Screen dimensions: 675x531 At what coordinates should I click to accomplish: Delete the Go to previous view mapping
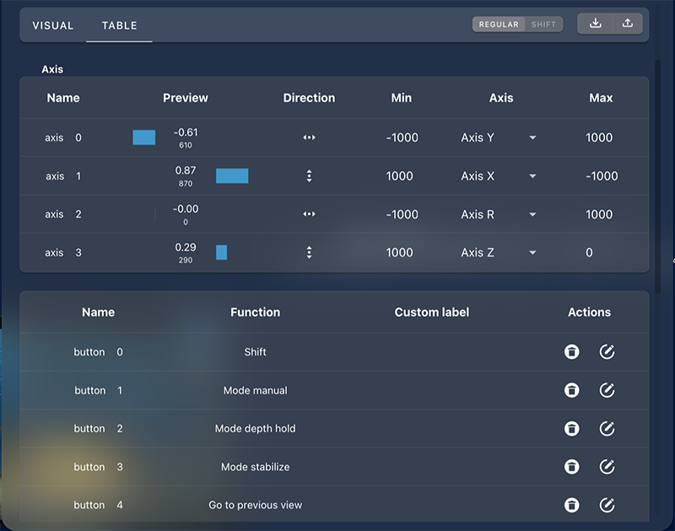pos(572,505)
